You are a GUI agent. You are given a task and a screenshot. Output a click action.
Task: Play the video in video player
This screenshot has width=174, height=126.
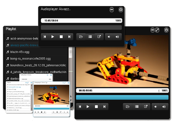[x=88, y=107]
